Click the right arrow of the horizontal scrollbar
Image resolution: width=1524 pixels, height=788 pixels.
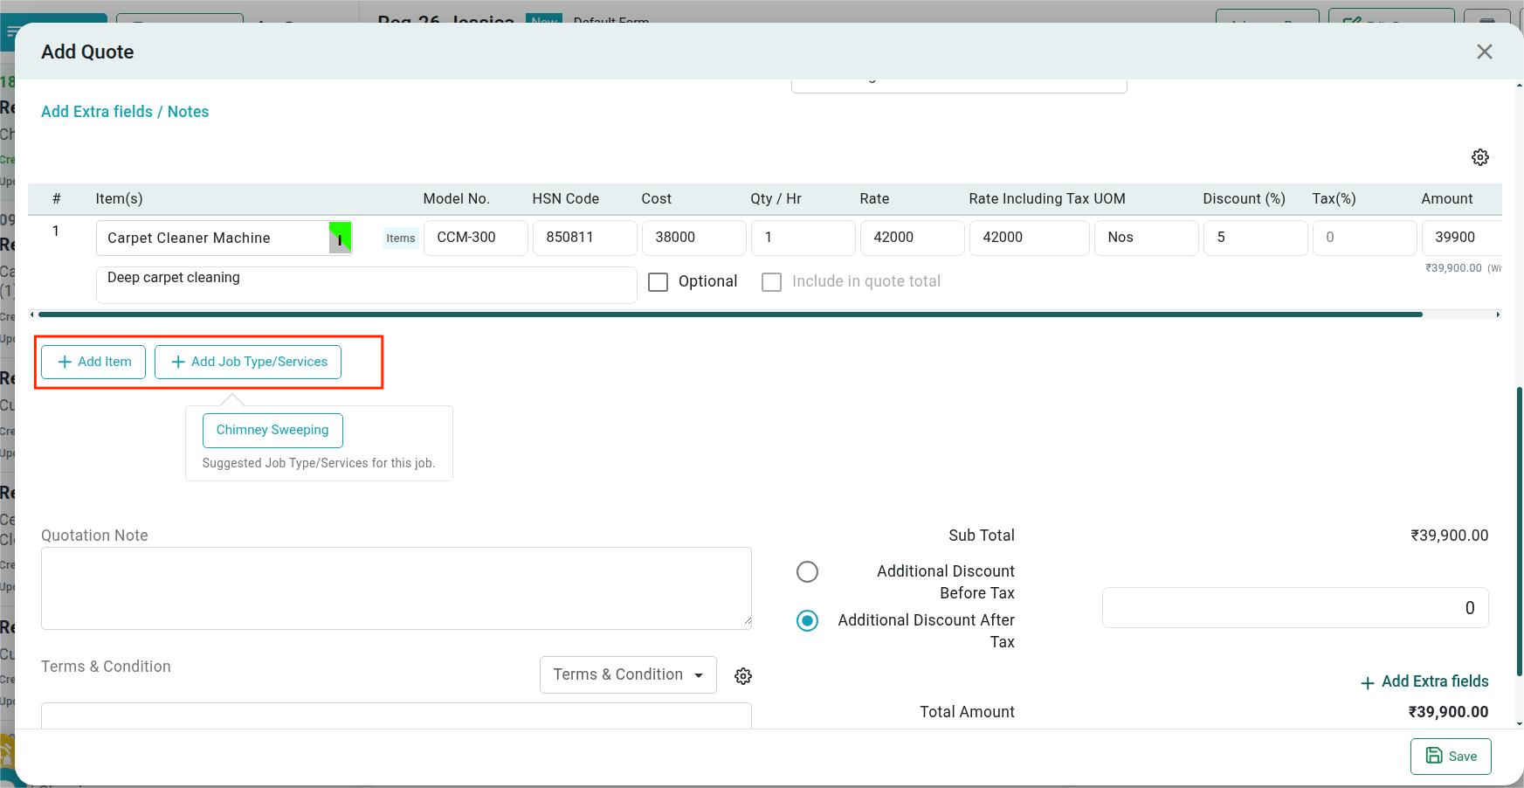point(1498,315)
